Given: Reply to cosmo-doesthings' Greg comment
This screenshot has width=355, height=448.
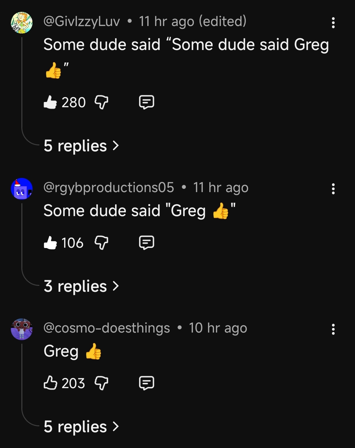Looking at the screenshot, I should click(x=146, y=383).
